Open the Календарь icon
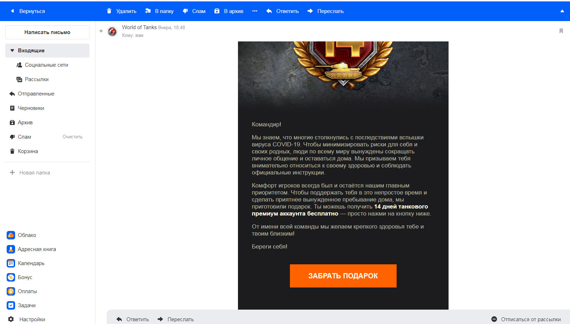This screenshot has width=570, height=324. pos(11,263)
